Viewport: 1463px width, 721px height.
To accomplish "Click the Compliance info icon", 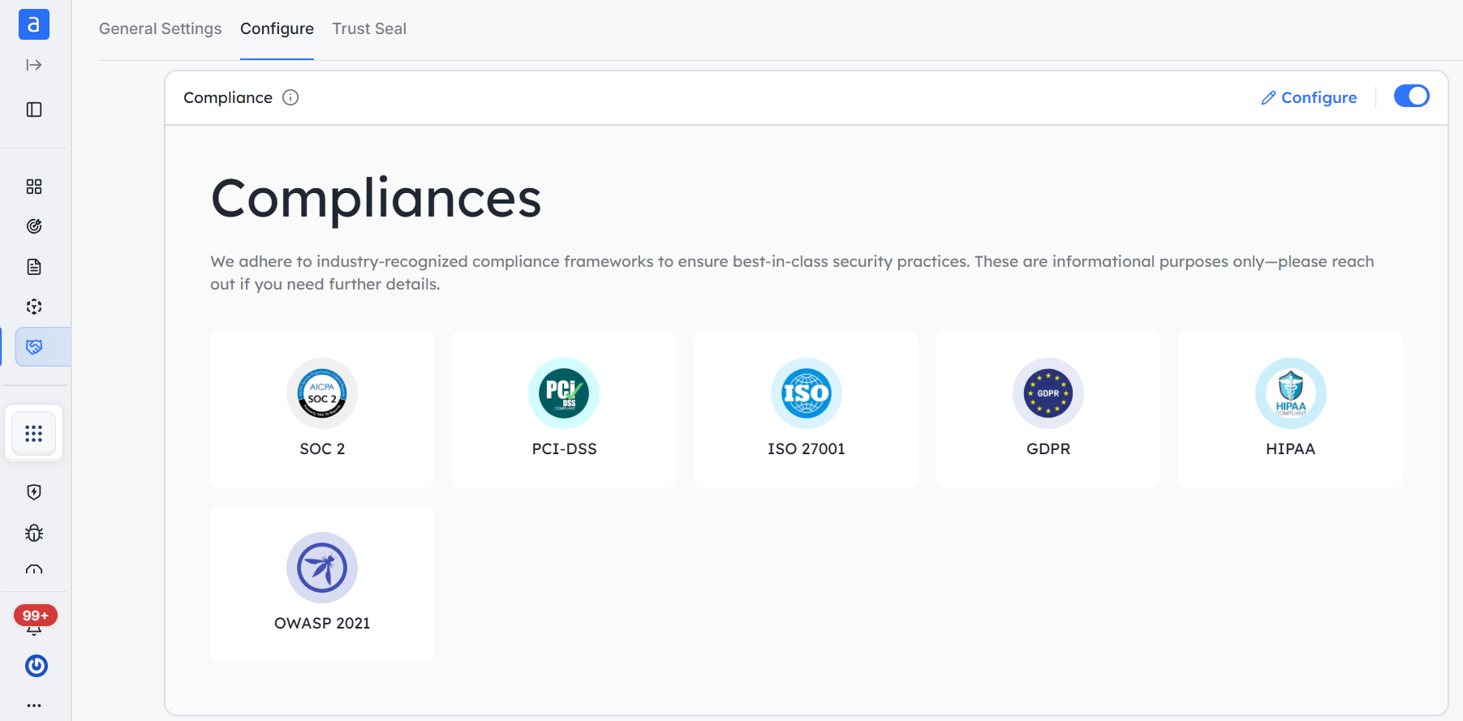I will pyautogui.click(x=290, y=97).
